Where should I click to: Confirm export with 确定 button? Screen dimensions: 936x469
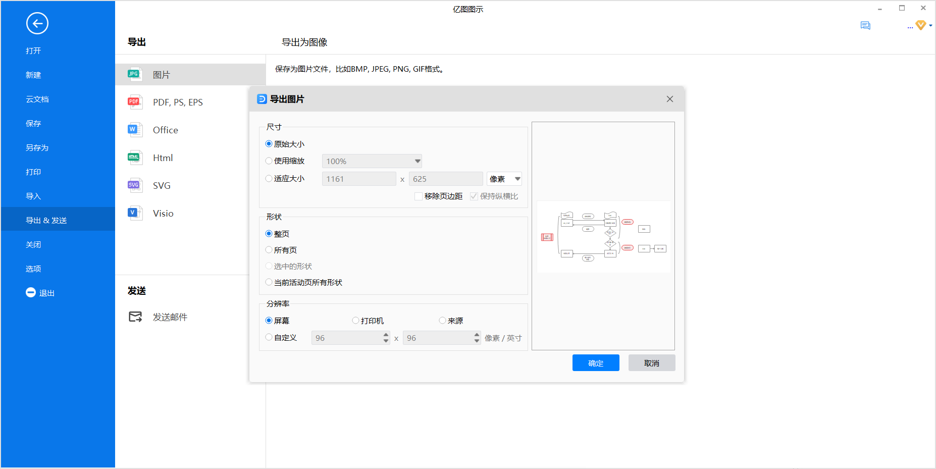596,363
